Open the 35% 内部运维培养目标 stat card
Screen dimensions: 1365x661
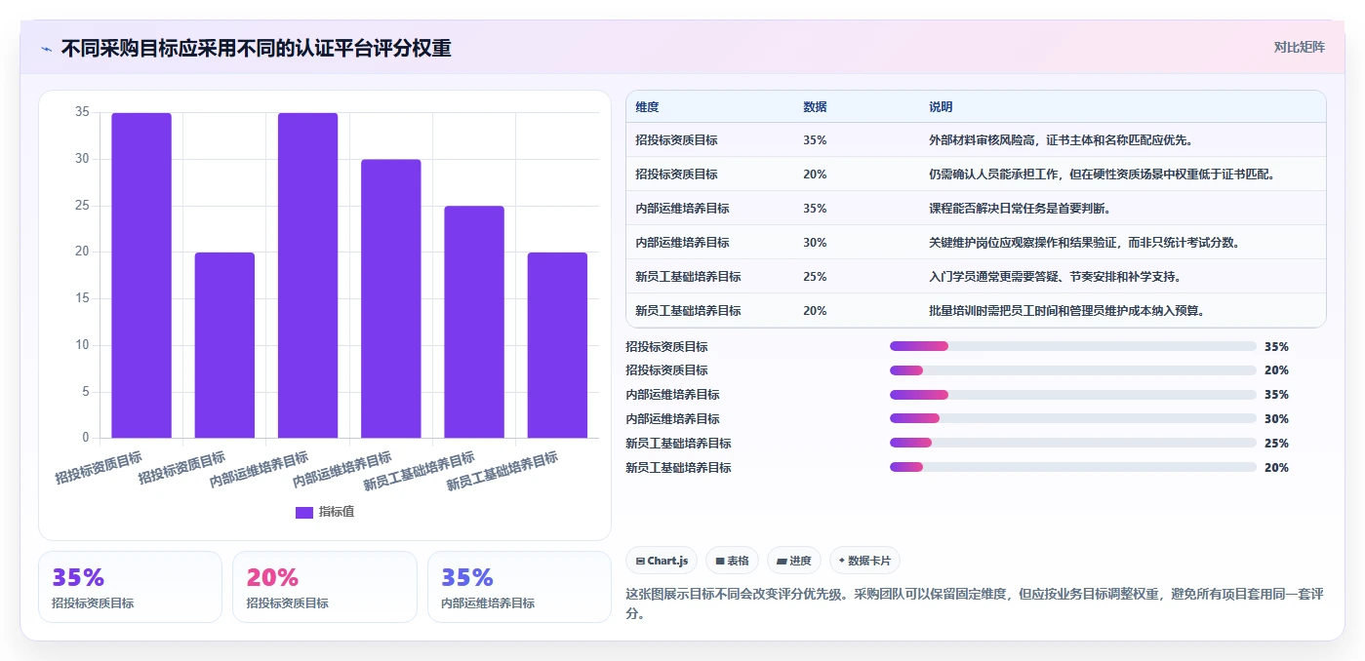[519, 587]
